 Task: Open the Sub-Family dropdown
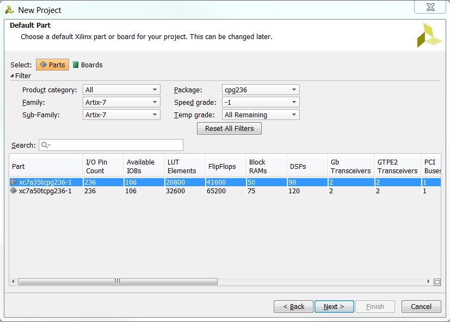click(121, 115)
